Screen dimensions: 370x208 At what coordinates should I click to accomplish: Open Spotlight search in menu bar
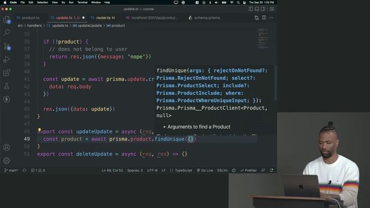tap(238, 2)
